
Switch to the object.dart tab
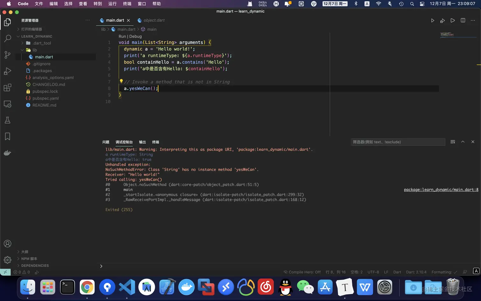point(154,20)
